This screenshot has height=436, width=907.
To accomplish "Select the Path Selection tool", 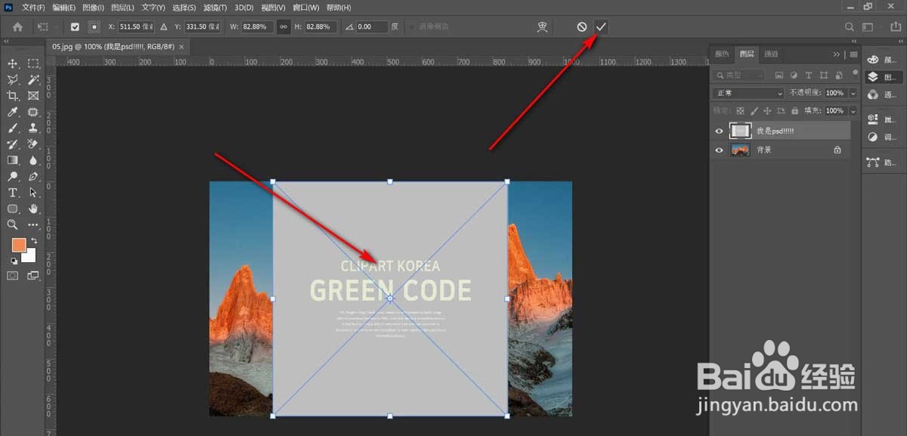I will tap(33, 193).
